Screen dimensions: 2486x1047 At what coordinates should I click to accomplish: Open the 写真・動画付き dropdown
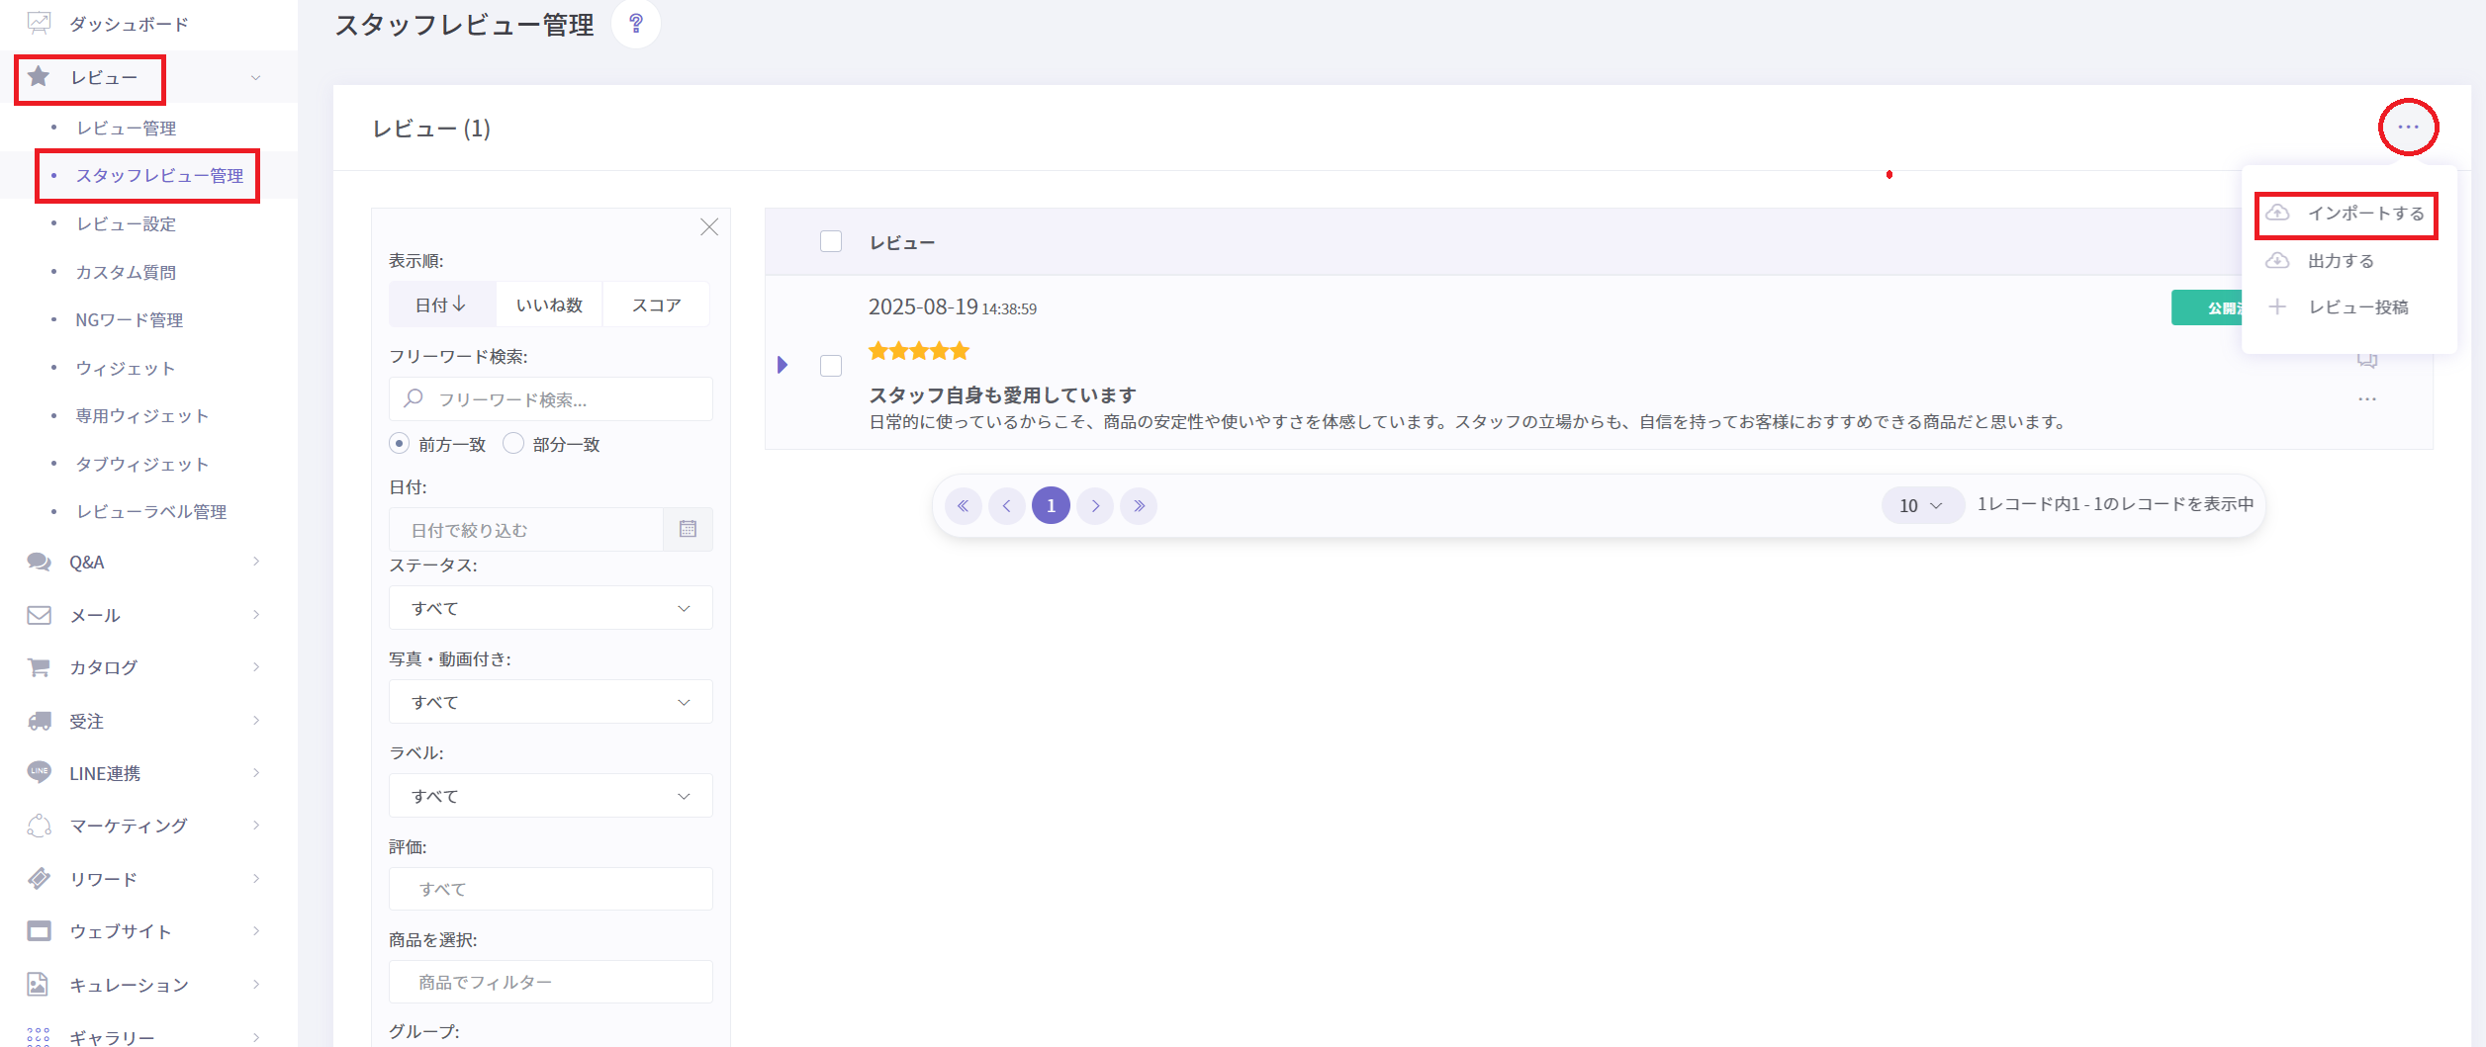550,702
